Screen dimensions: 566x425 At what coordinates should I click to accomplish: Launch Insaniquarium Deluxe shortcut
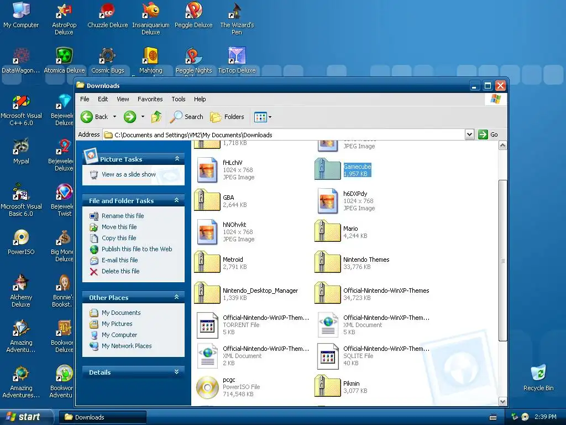point(150,19)
